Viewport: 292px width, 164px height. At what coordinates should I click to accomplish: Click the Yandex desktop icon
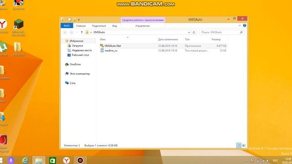point(3,26)
